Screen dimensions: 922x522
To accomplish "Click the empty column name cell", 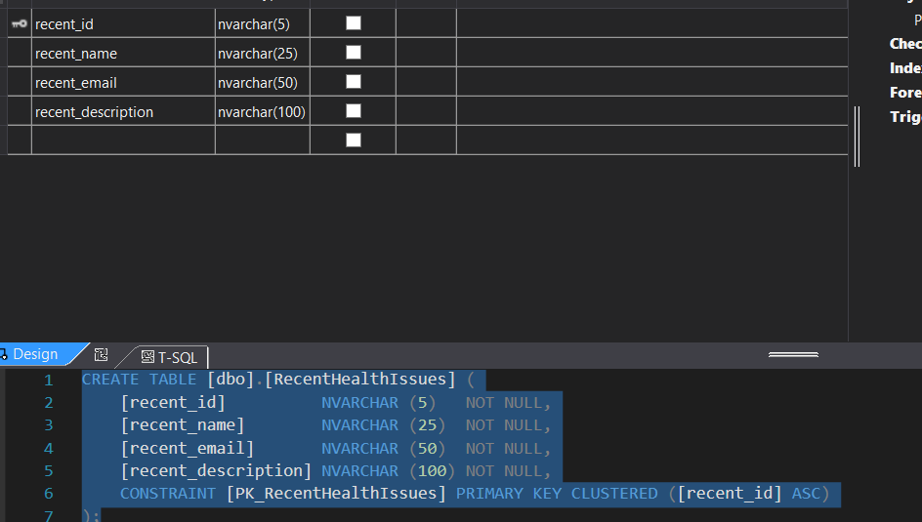I will click(123, 141).
